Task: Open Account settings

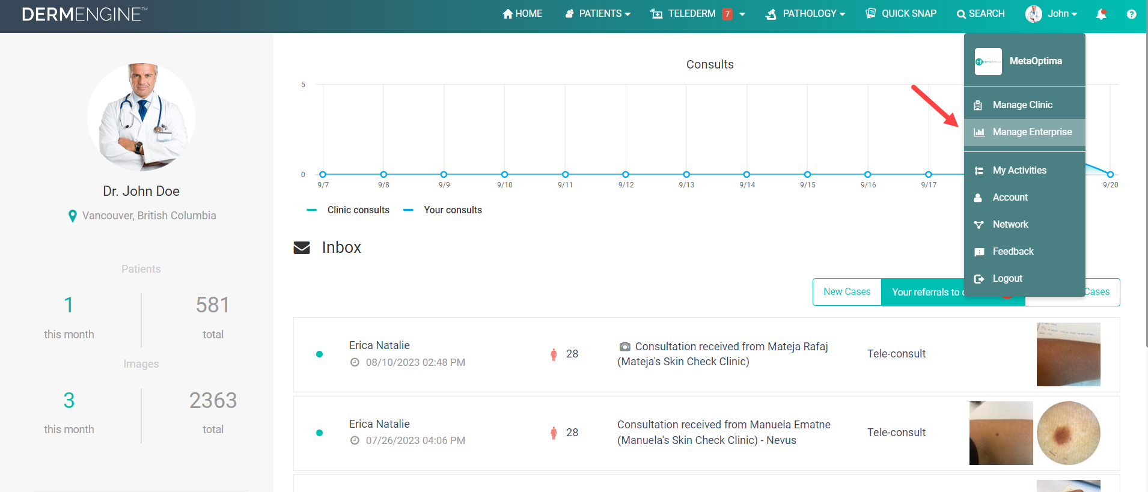Action: (1025, 197)
